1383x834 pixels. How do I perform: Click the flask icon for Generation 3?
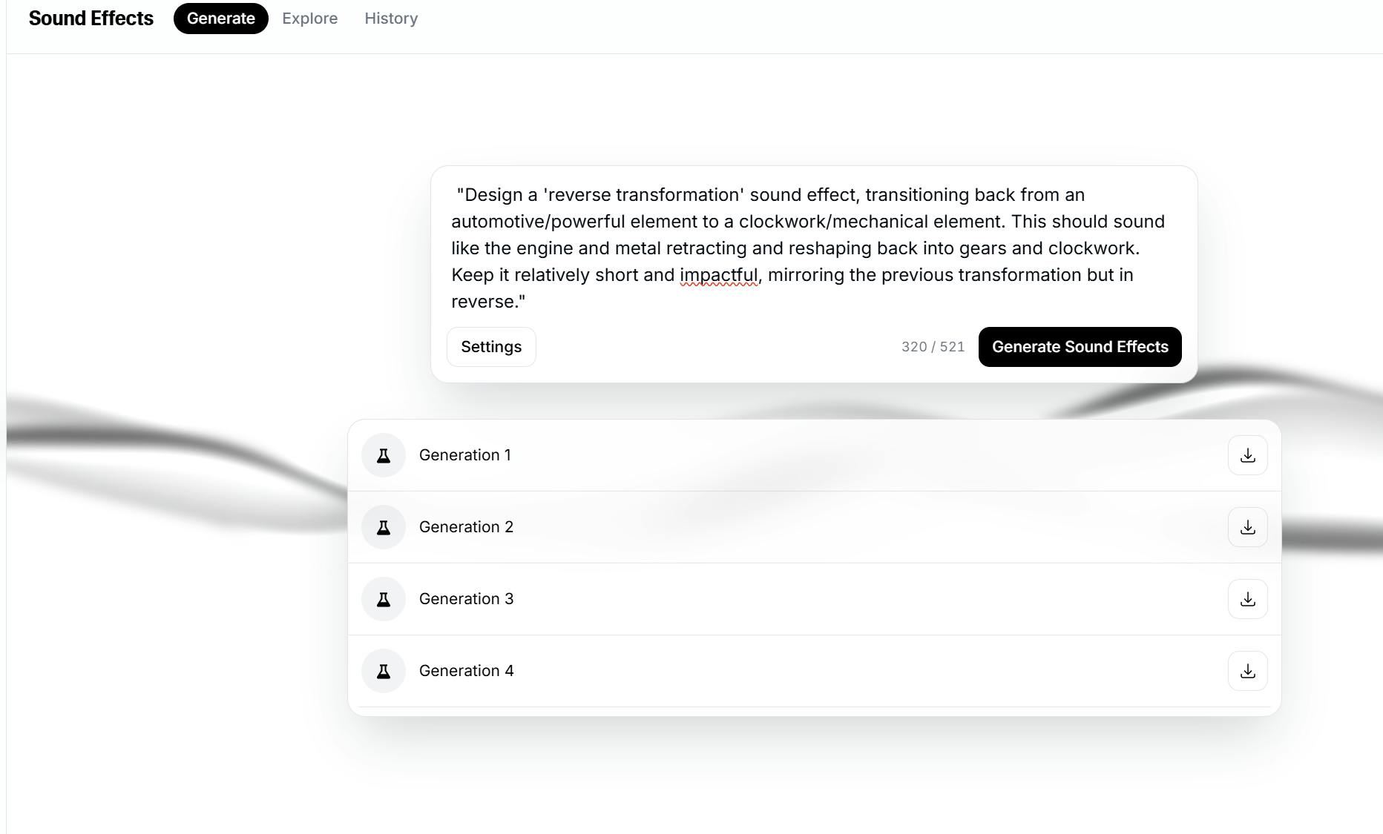[384, 599]
